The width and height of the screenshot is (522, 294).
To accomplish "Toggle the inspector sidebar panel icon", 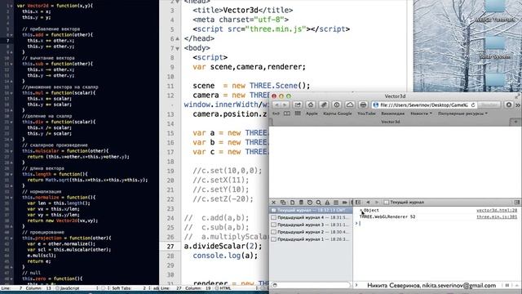I will pyautogui.click(x=358, y=203).
